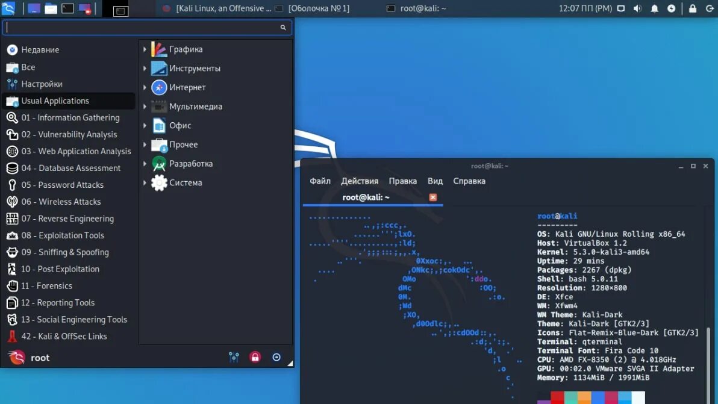The height and width of the screenshot is (404, 718).
Task: Close the root@kali: ~ terminal tab
Action: click(x=432, y=197)
